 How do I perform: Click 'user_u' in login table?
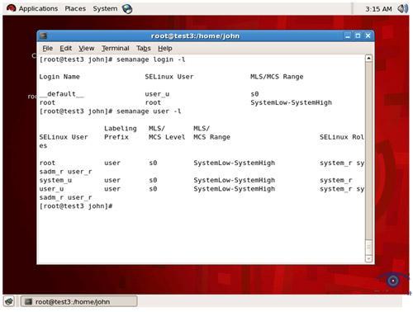click(x=157, y=94)
